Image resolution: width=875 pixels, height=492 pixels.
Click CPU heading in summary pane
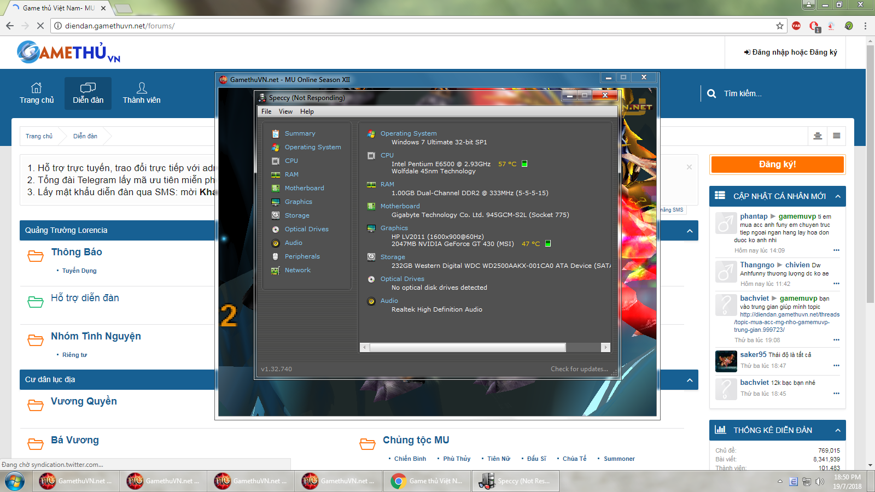[x=387, y=155]
